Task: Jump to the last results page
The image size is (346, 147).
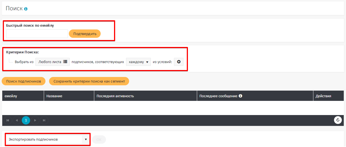Action: pyautogui.click(x=44, y=120)
